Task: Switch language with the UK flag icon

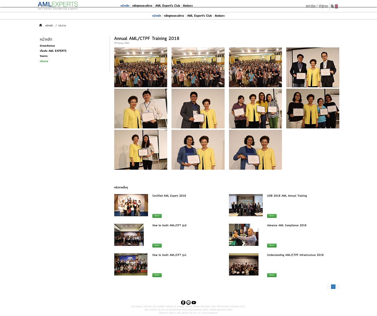Action: [336, 6]
